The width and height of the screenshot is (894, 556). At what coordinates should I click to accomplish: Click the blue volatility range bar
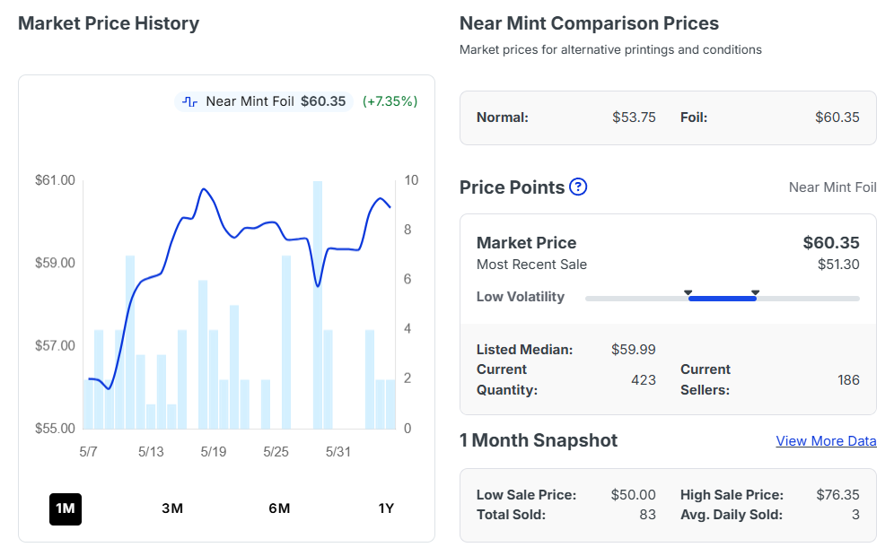(723, 299)
